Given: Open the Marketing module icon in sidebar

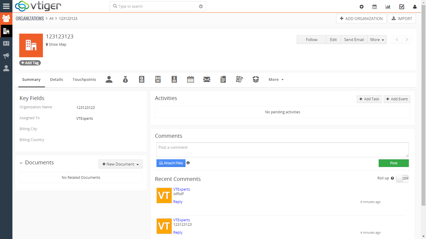Looking at the screenshot, I should tap(6, 19).
